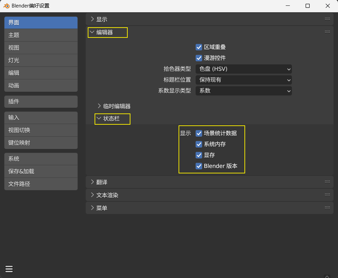The height and width of the screenshot is (278, 338).
Task: Toggle 漫游控件 checkbox
Action: (x=199, y=58)
